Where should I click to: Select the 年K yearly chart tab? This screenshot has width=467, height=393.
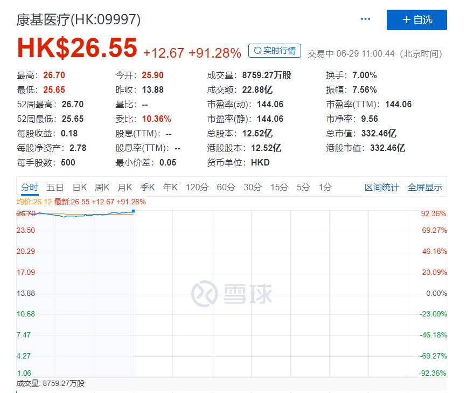(x=170, y=188)
